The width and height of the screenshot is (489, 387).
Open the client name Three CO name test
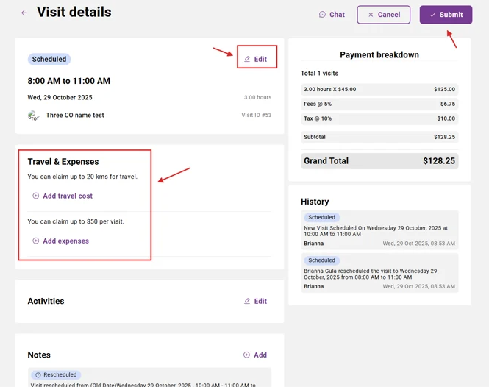tap(75, 116)
